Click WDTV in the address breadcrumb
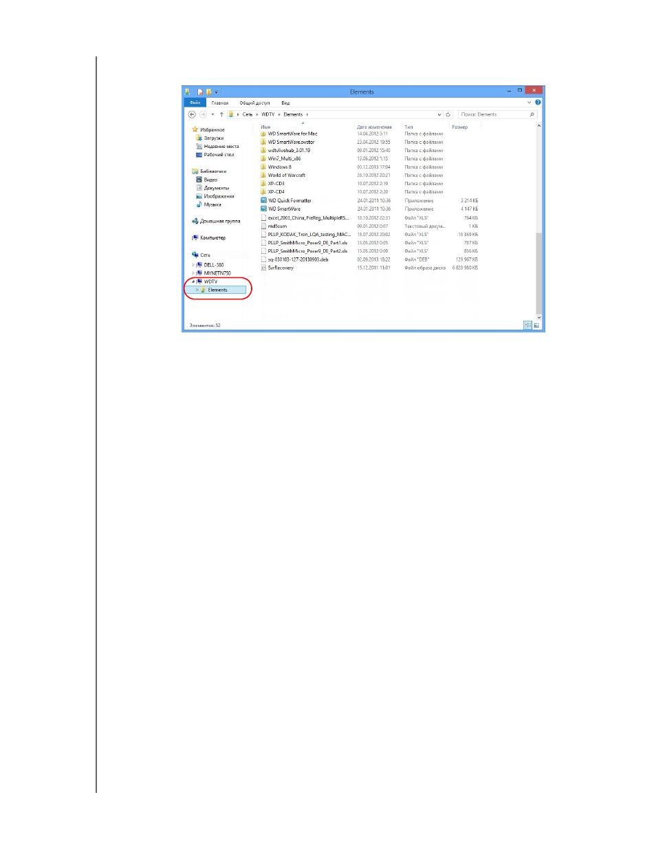Screen dimensions: 656x850 [267, 114]
